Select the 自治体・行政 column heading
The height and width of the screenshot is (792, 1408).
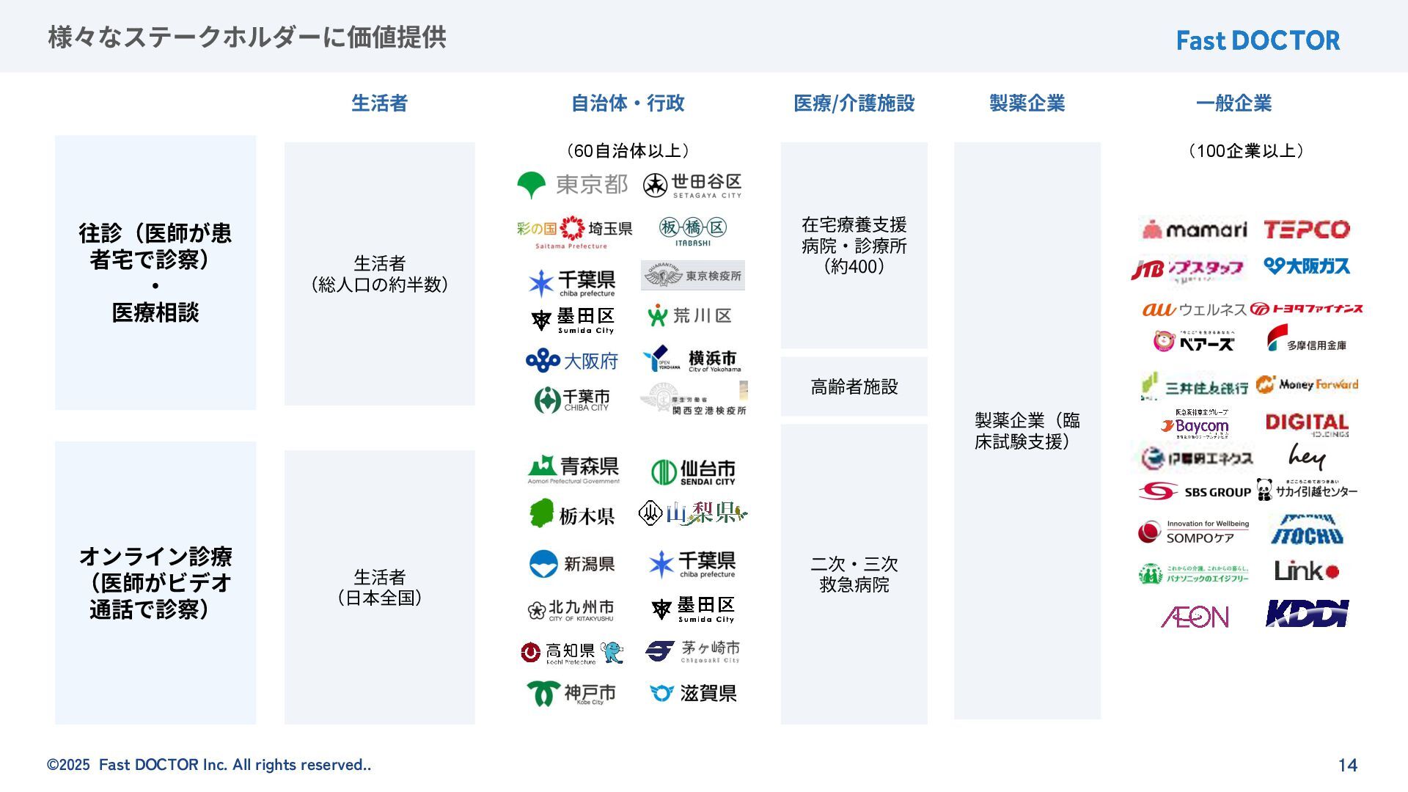628,103
